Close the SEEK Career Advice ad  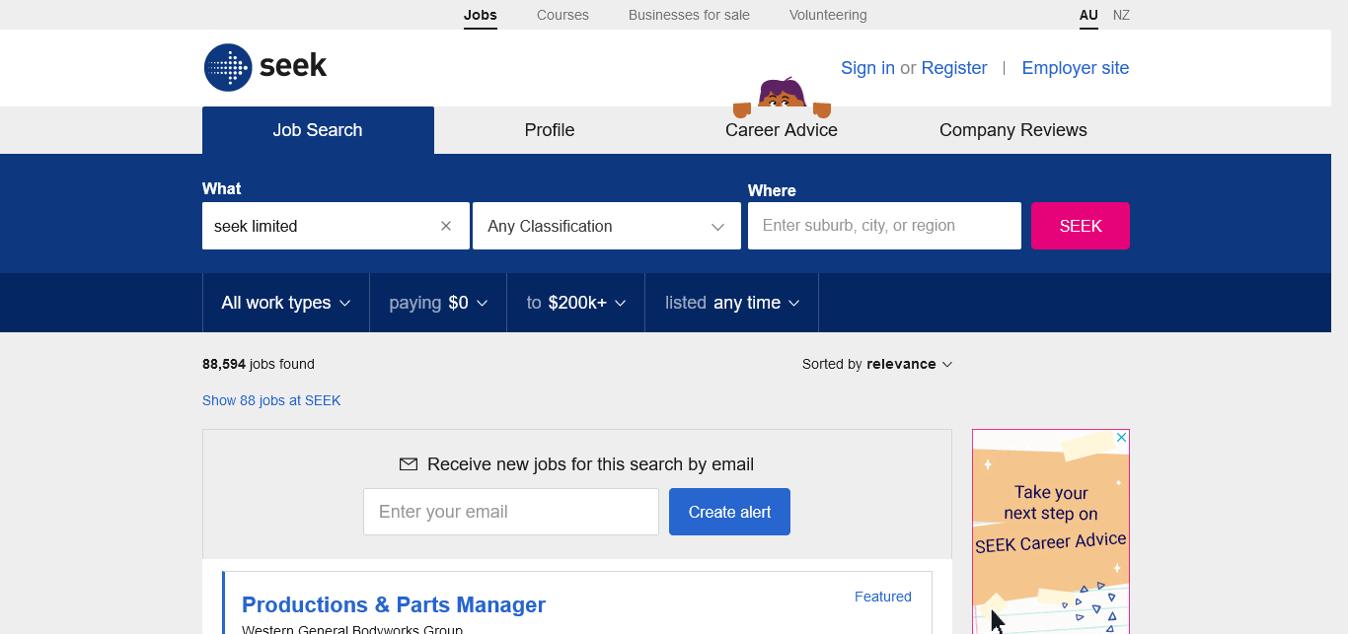[1121, 437]
